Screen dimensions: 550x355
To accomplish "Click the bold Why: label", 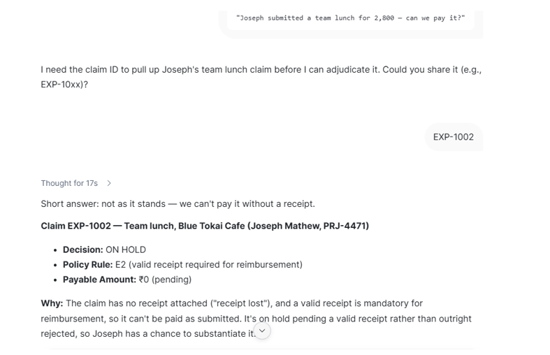I will 52,303.
